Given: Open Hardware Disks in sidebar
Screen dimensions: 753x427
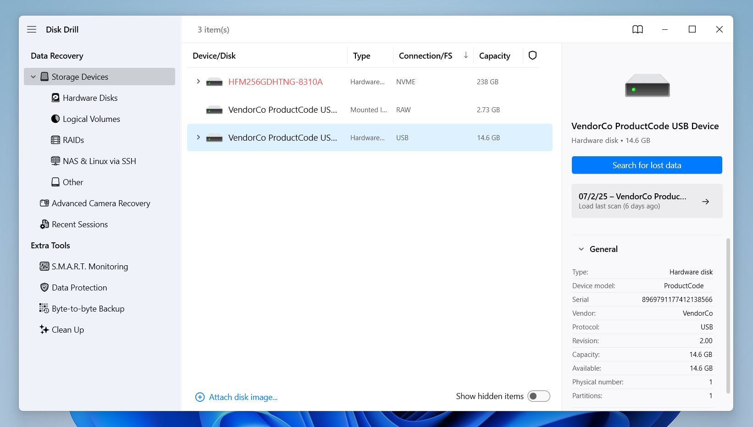Looking at the screenshot, I should point(90,98).
